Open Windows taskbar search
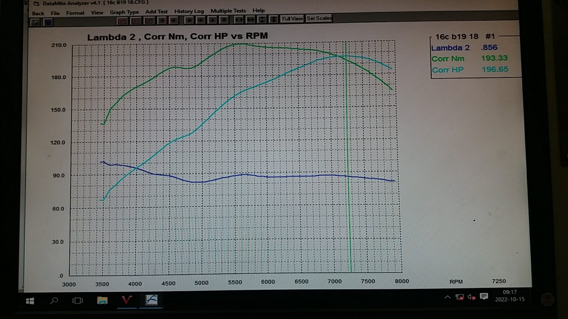 [x=54, y=301]
